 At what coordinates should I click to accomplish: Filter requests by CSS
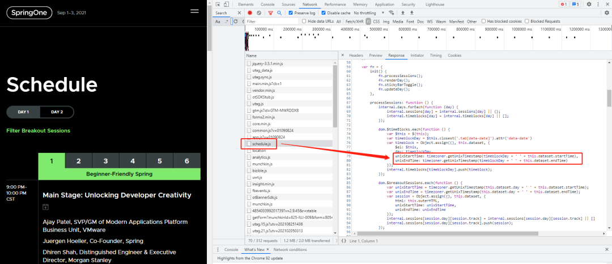[x=376, y=22]
